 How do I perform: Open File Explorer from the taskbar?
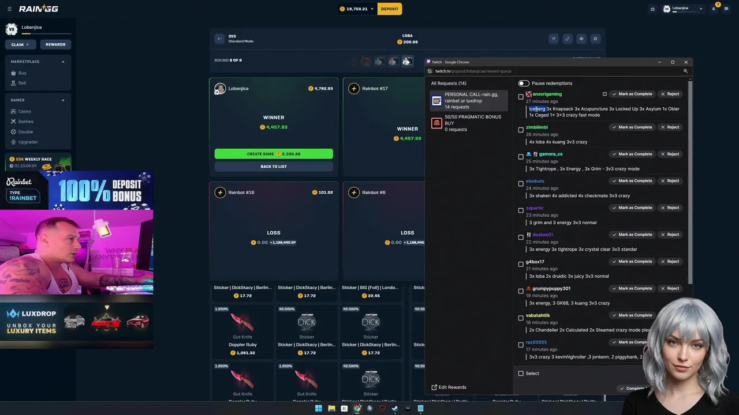tap(331, 409)
